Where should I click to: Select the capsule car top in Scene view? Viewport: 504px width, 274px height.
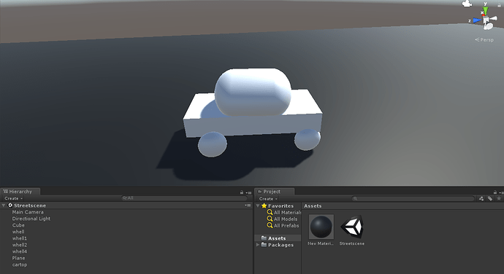[253, 92]
